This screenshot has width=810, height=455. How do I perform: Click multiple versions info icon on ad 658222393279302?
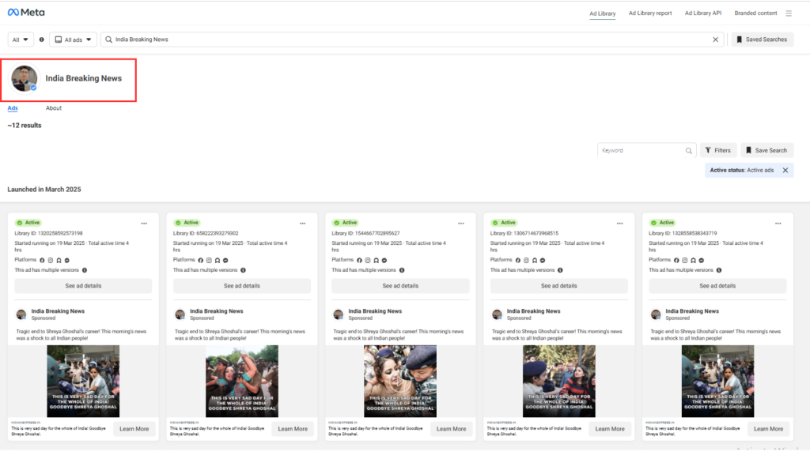[244, 270]
